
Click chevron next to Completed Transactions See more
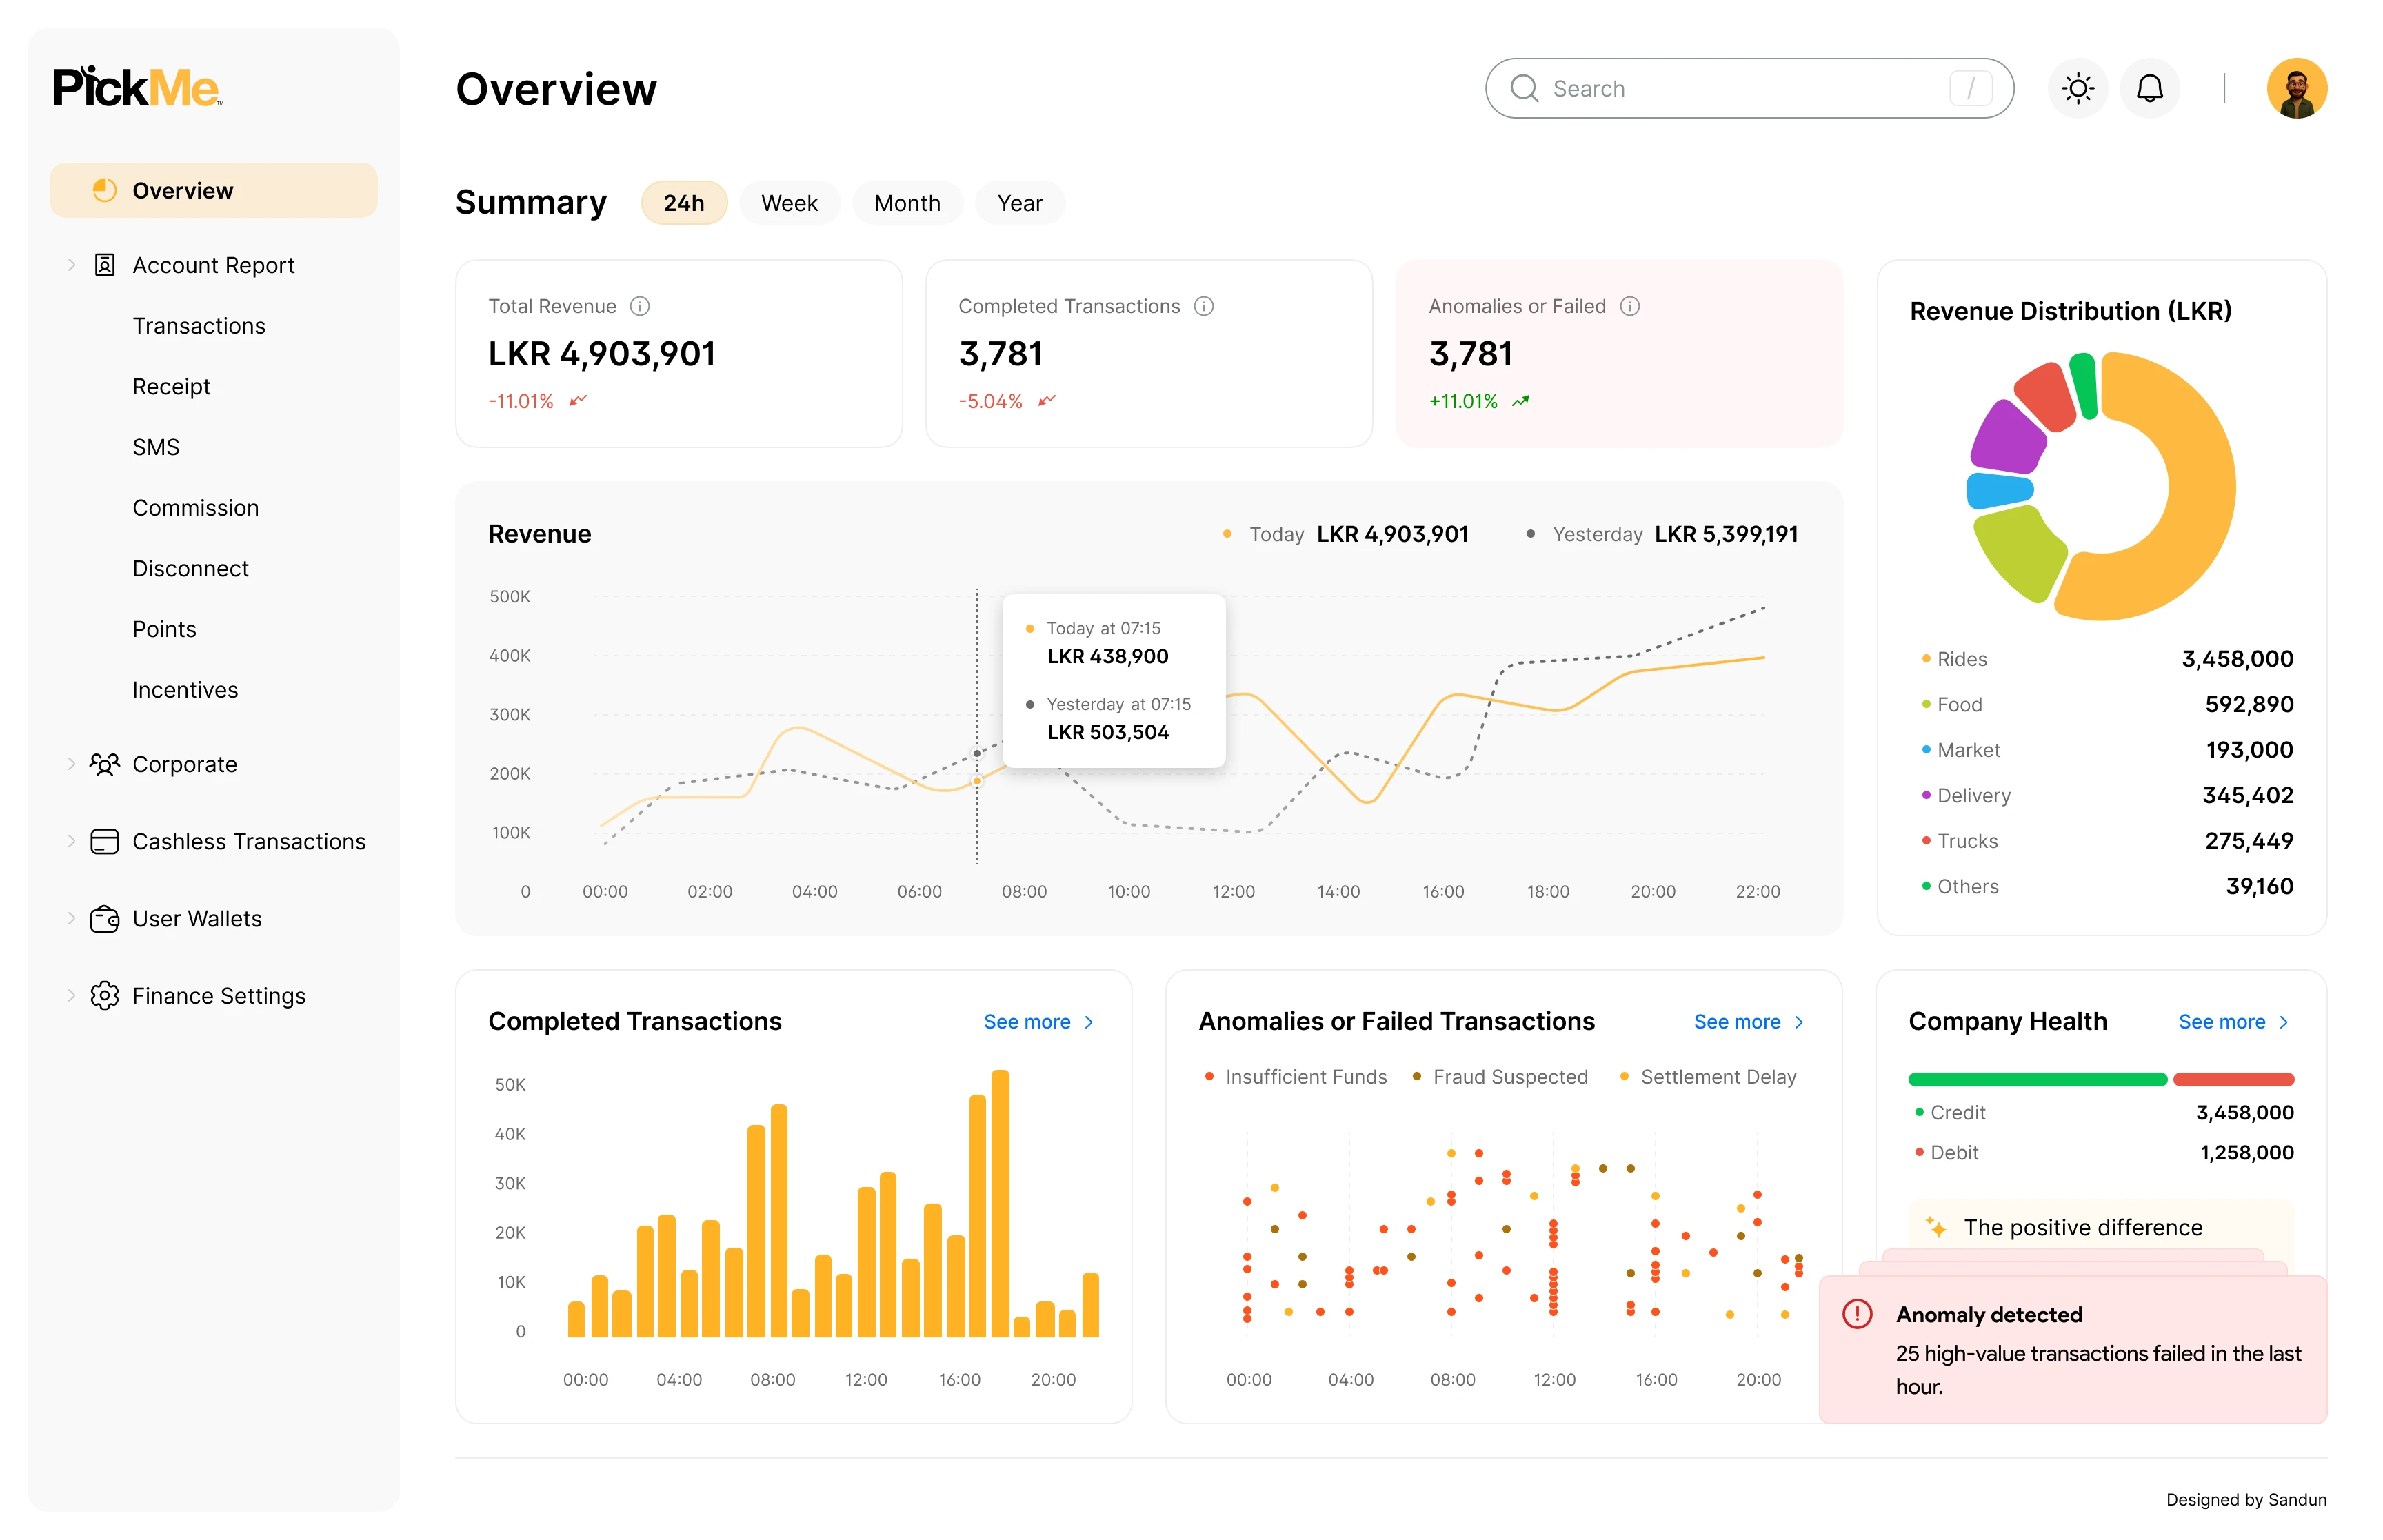[1089, 1022]
